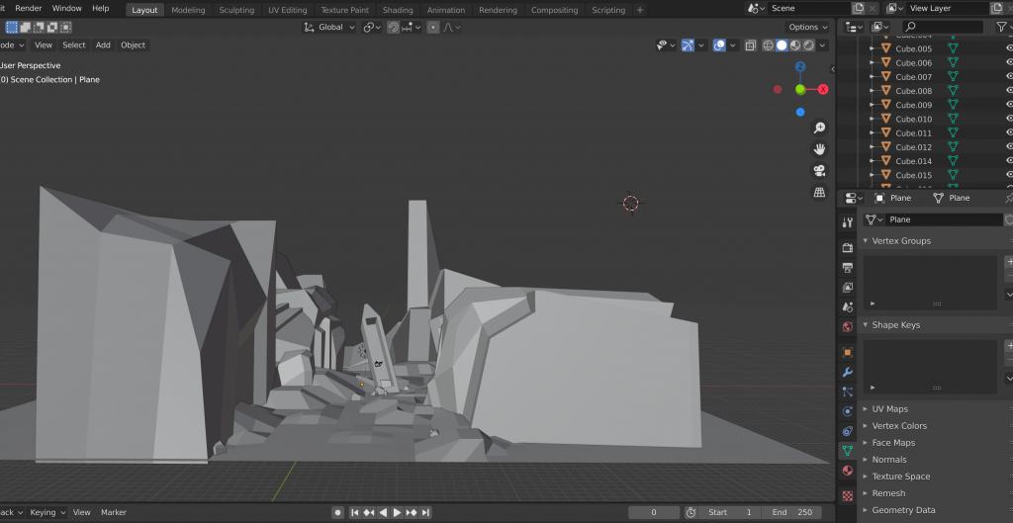Hide Cube.010 with its eye icon
Screen dimensions: 1013x523
coord(1009,119)
